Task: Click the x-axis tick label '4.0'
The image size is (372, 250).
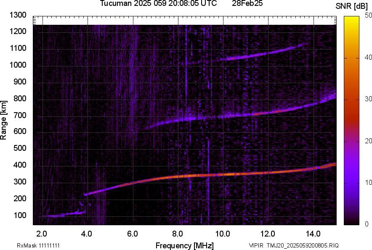Action: [87, 234]
